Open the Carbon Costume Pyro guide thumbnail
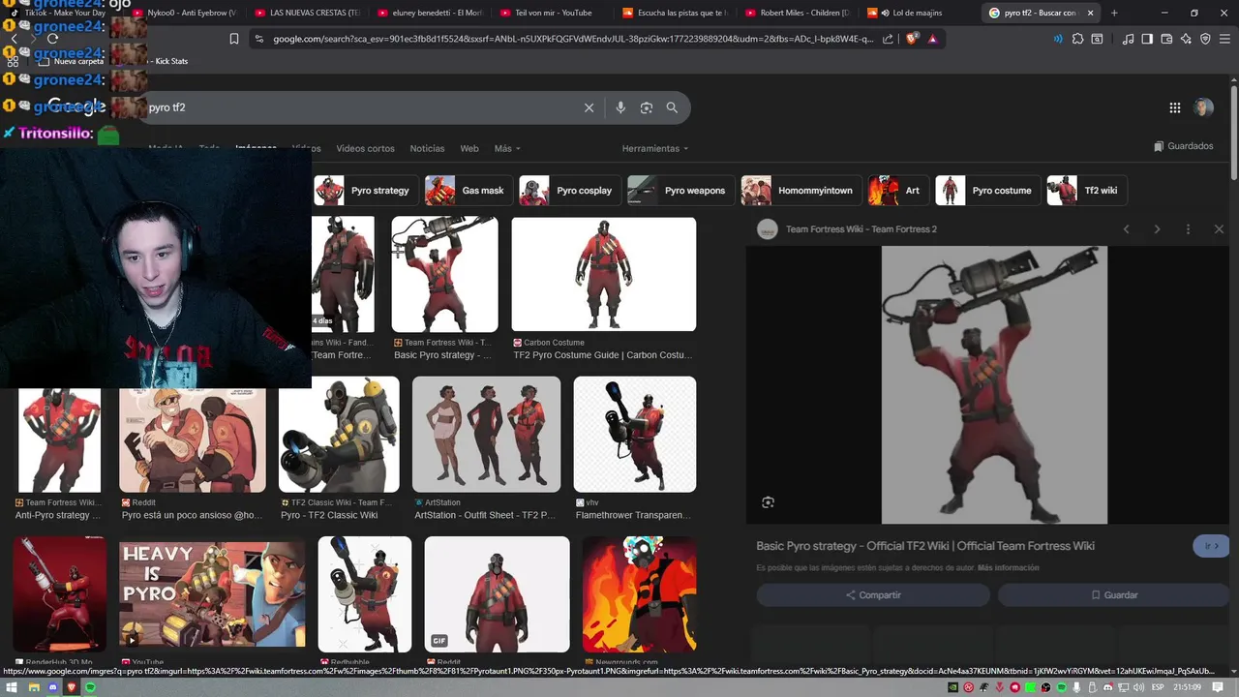 pyautogui.click(x=603, y=274)
